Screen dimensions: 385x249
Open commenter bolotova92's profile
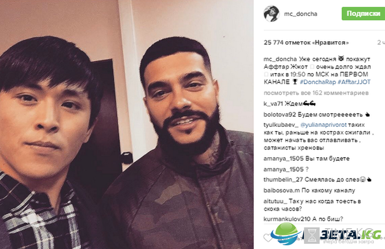pos(280,115)
